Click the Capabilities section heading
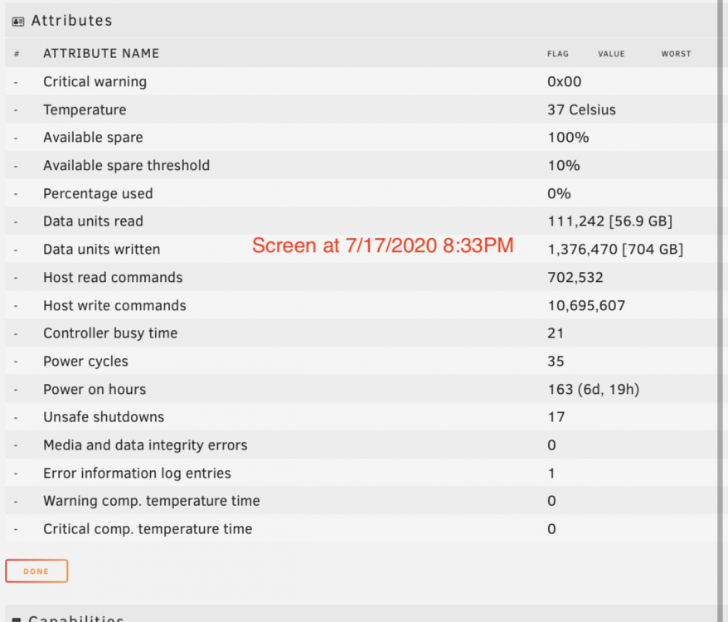This screenshot has height=622, width=728. tap(75, 618)
